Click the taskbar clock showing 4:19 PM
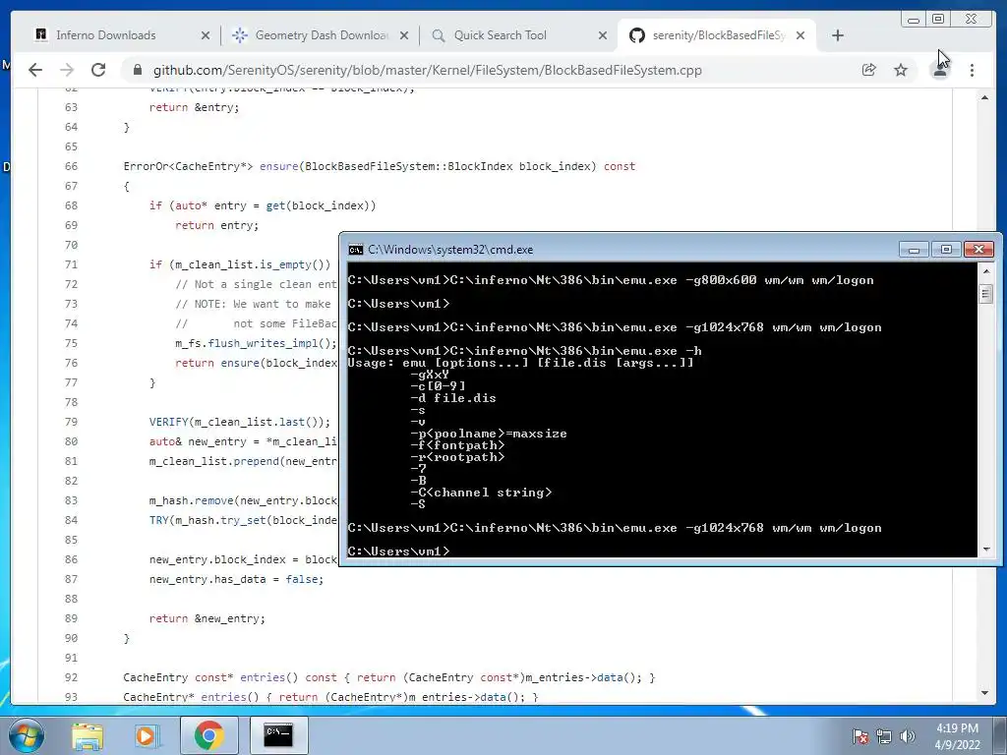Image resolution: width=1007 pixels, height=755 pixels. coord(957,736)
